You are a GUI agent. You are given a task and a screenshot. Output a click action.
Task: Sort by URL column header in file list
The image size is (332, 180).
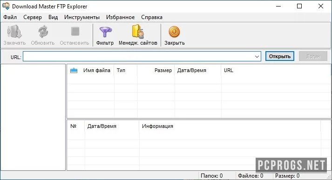point(229,70)
